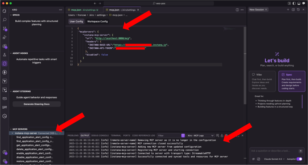
Task: Send the chat message with arrow button
Action: click(300, 151)
